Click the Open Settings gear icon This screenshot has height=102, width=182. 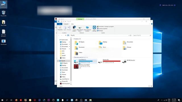(94, 29)
